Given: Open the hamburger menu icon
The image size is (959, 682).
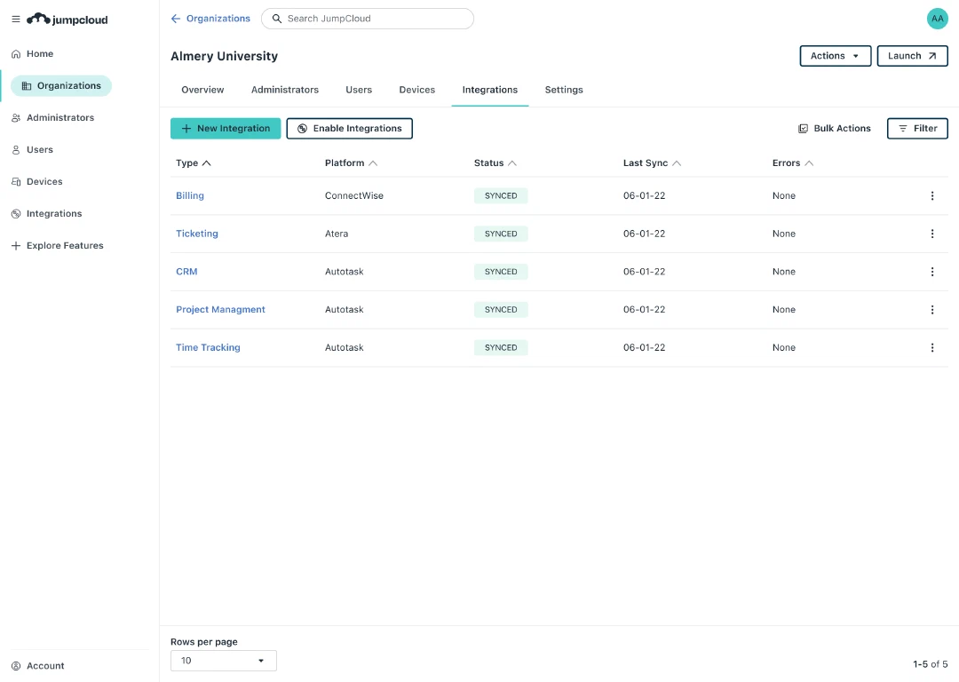Looking at the screenshot, I should [x=16, y=19].
